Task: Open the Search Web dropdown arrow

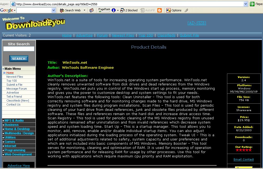Action: tap(84, 10)
